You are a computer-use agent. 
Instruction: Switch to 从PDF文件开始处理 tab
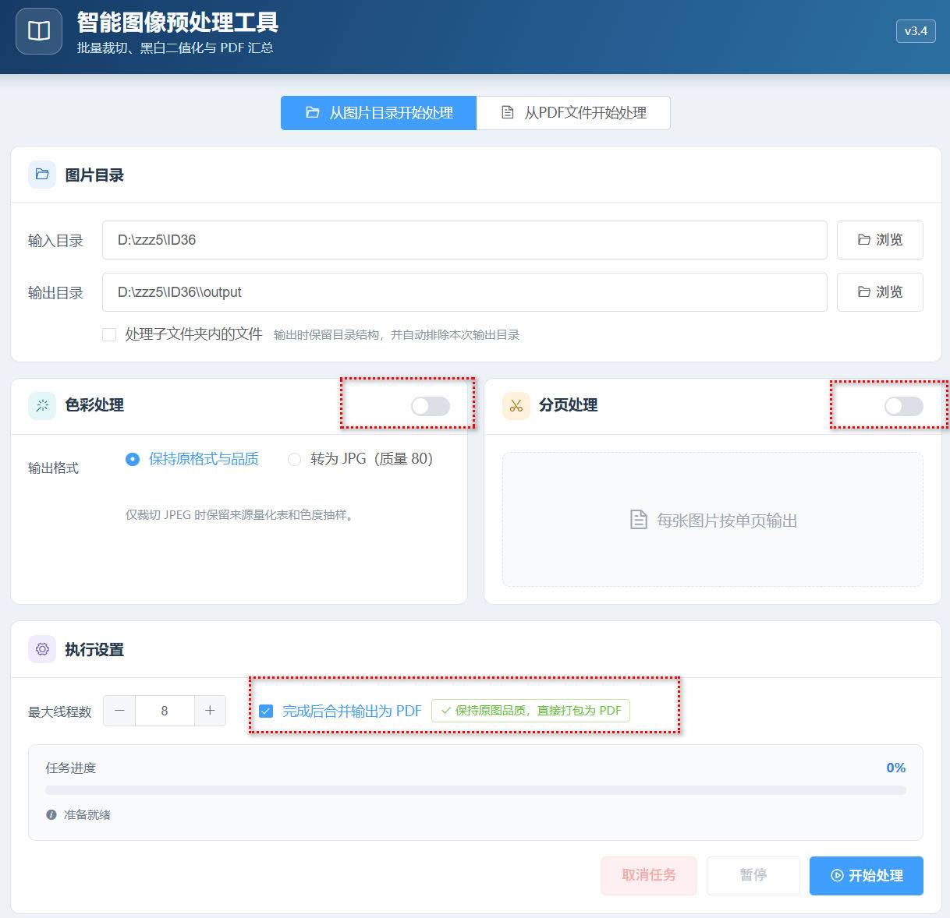(x=573, y=113)
